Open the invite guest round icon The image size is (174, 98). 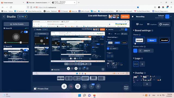pos(85,86)
